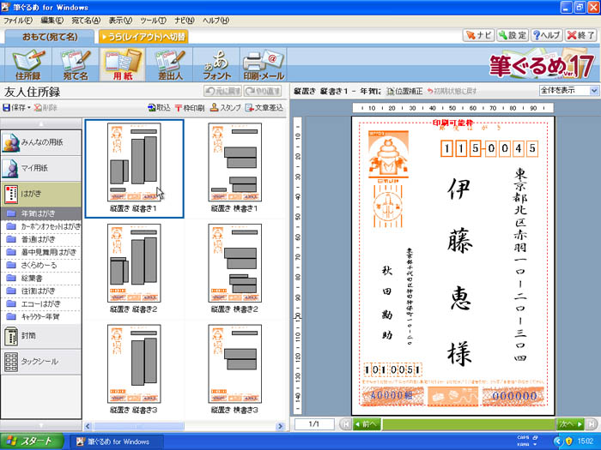Open the フォント font settings icon

click(216, 64)
